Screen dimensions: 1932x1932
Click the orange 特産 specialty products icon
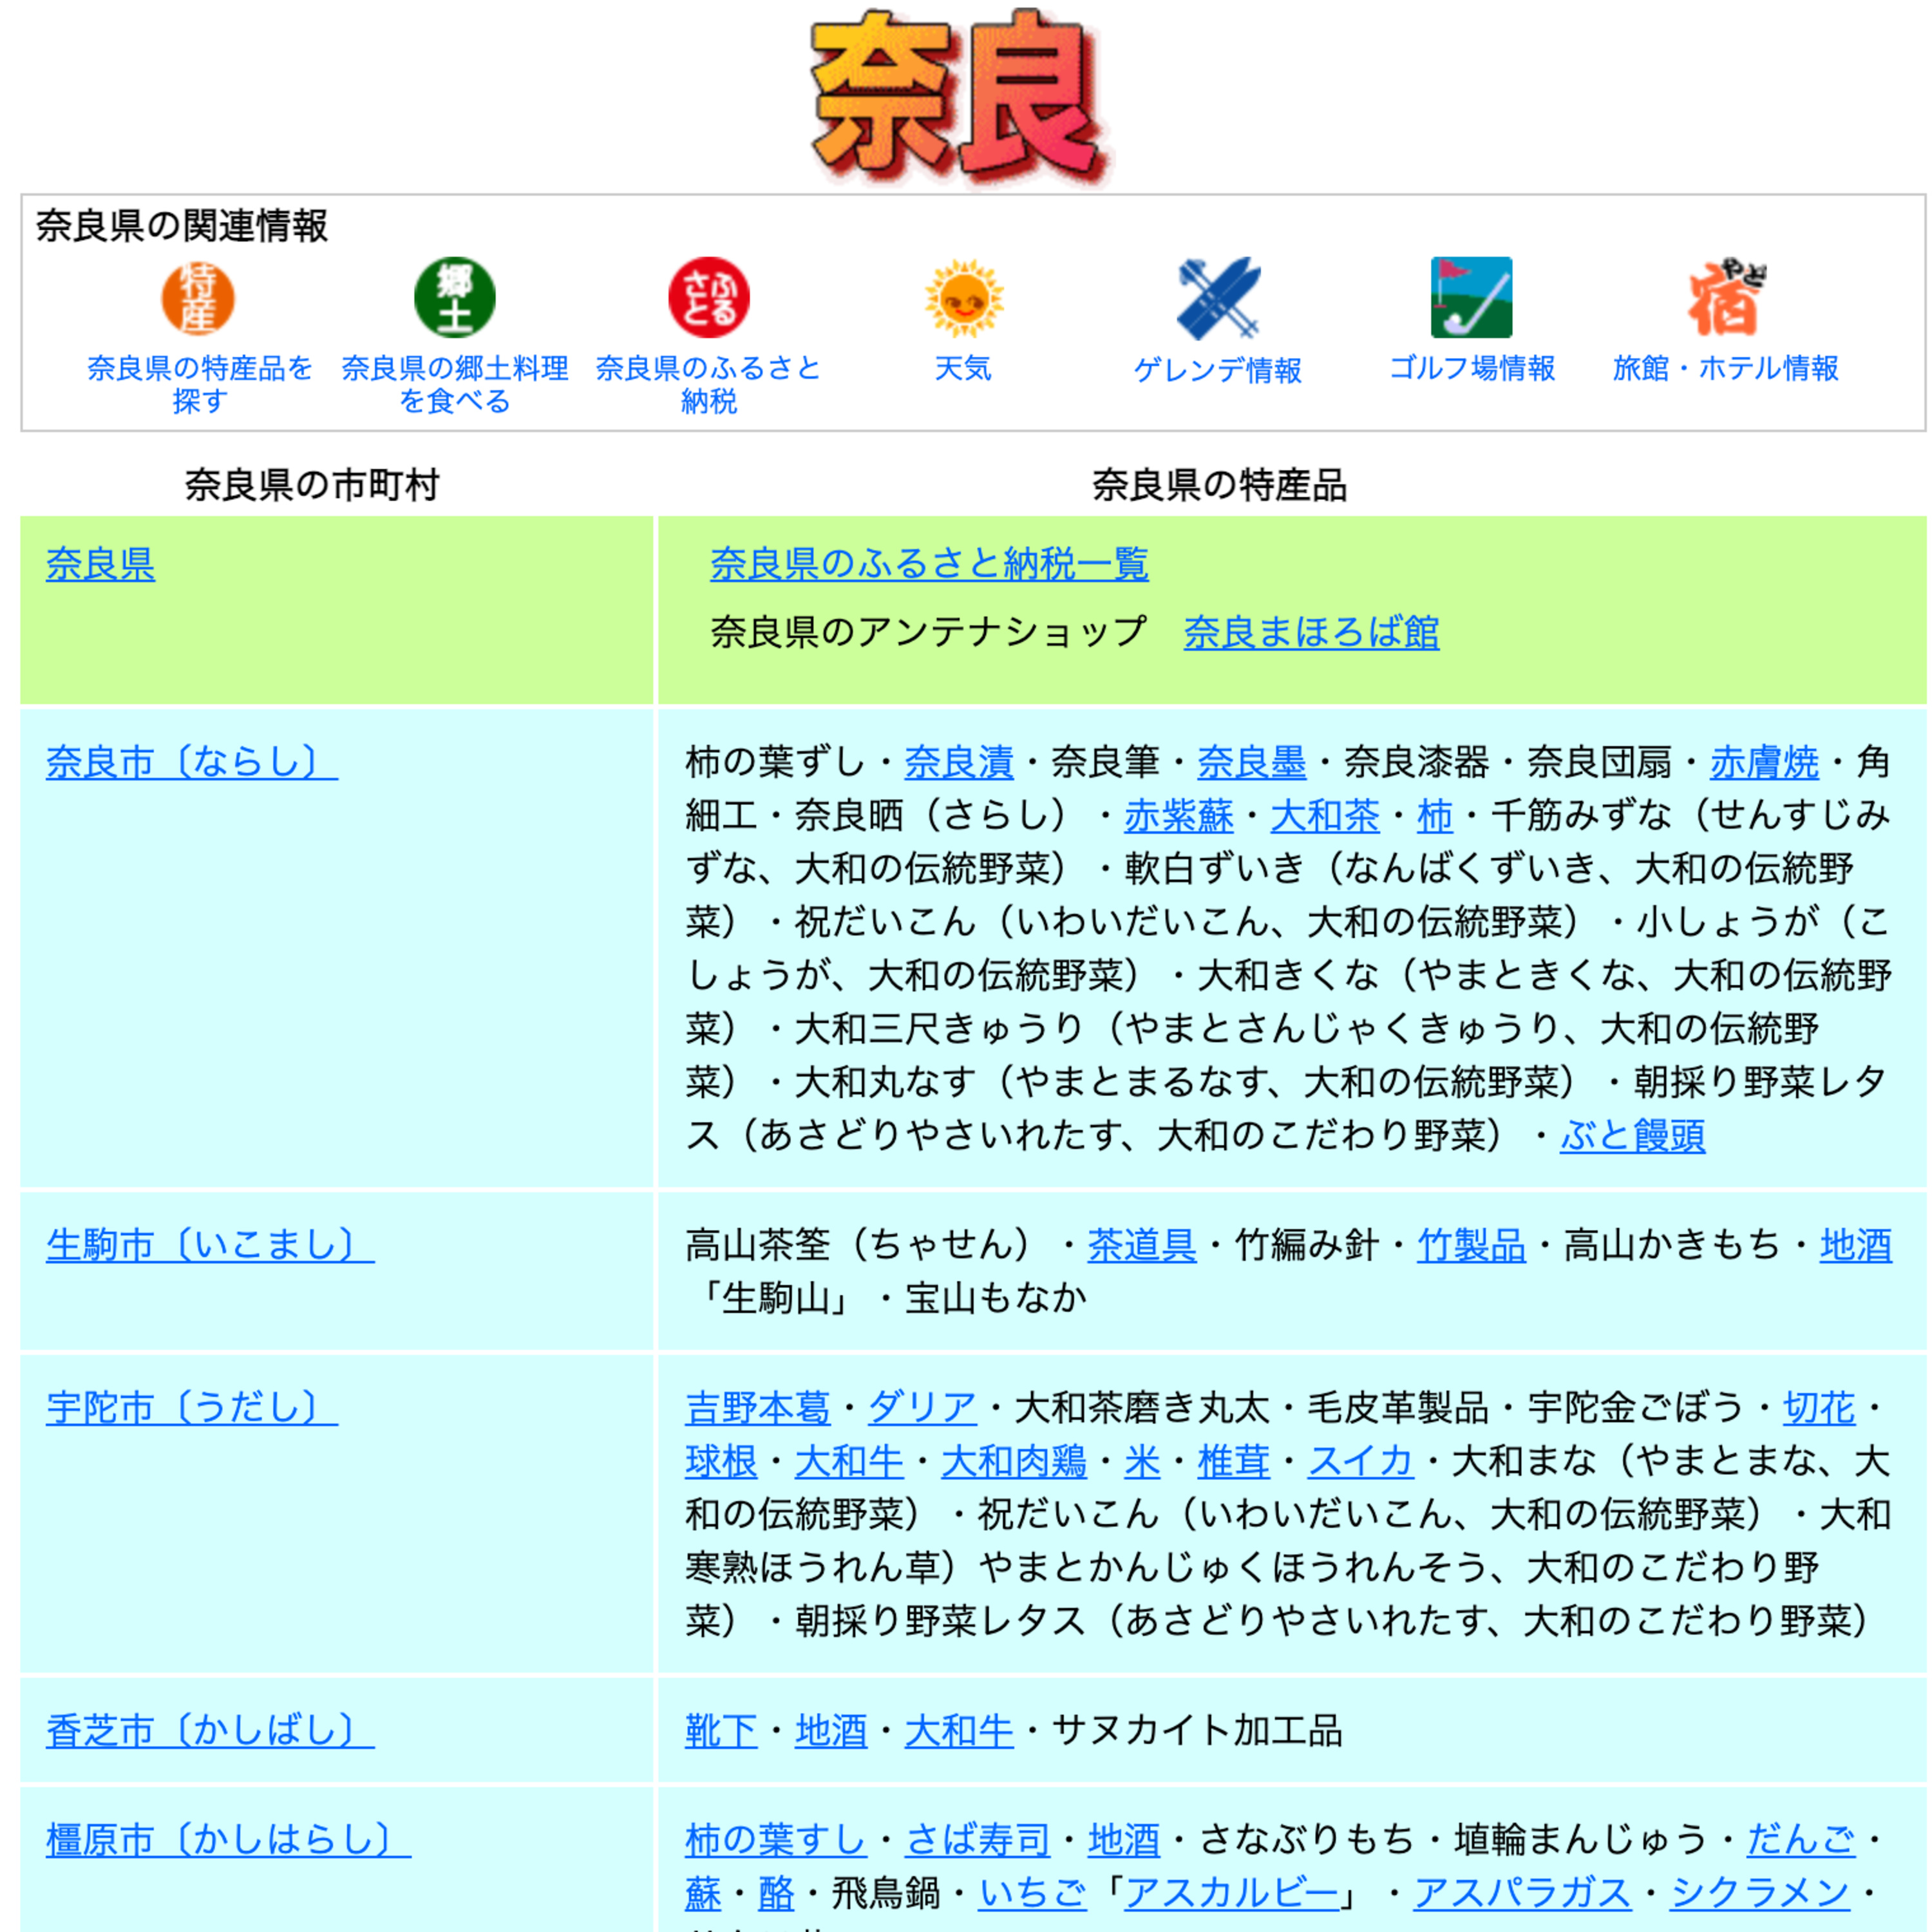point(198,298)
